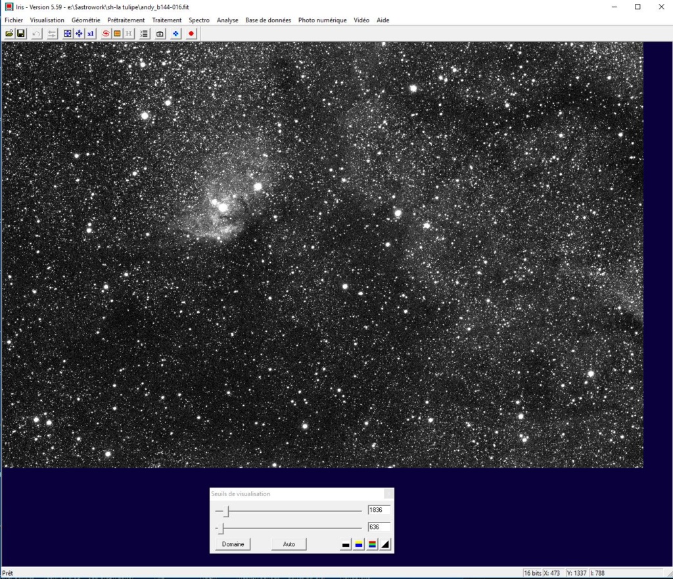Click the fit-to-window zoom toolbar icon

[x=68, y=34]
